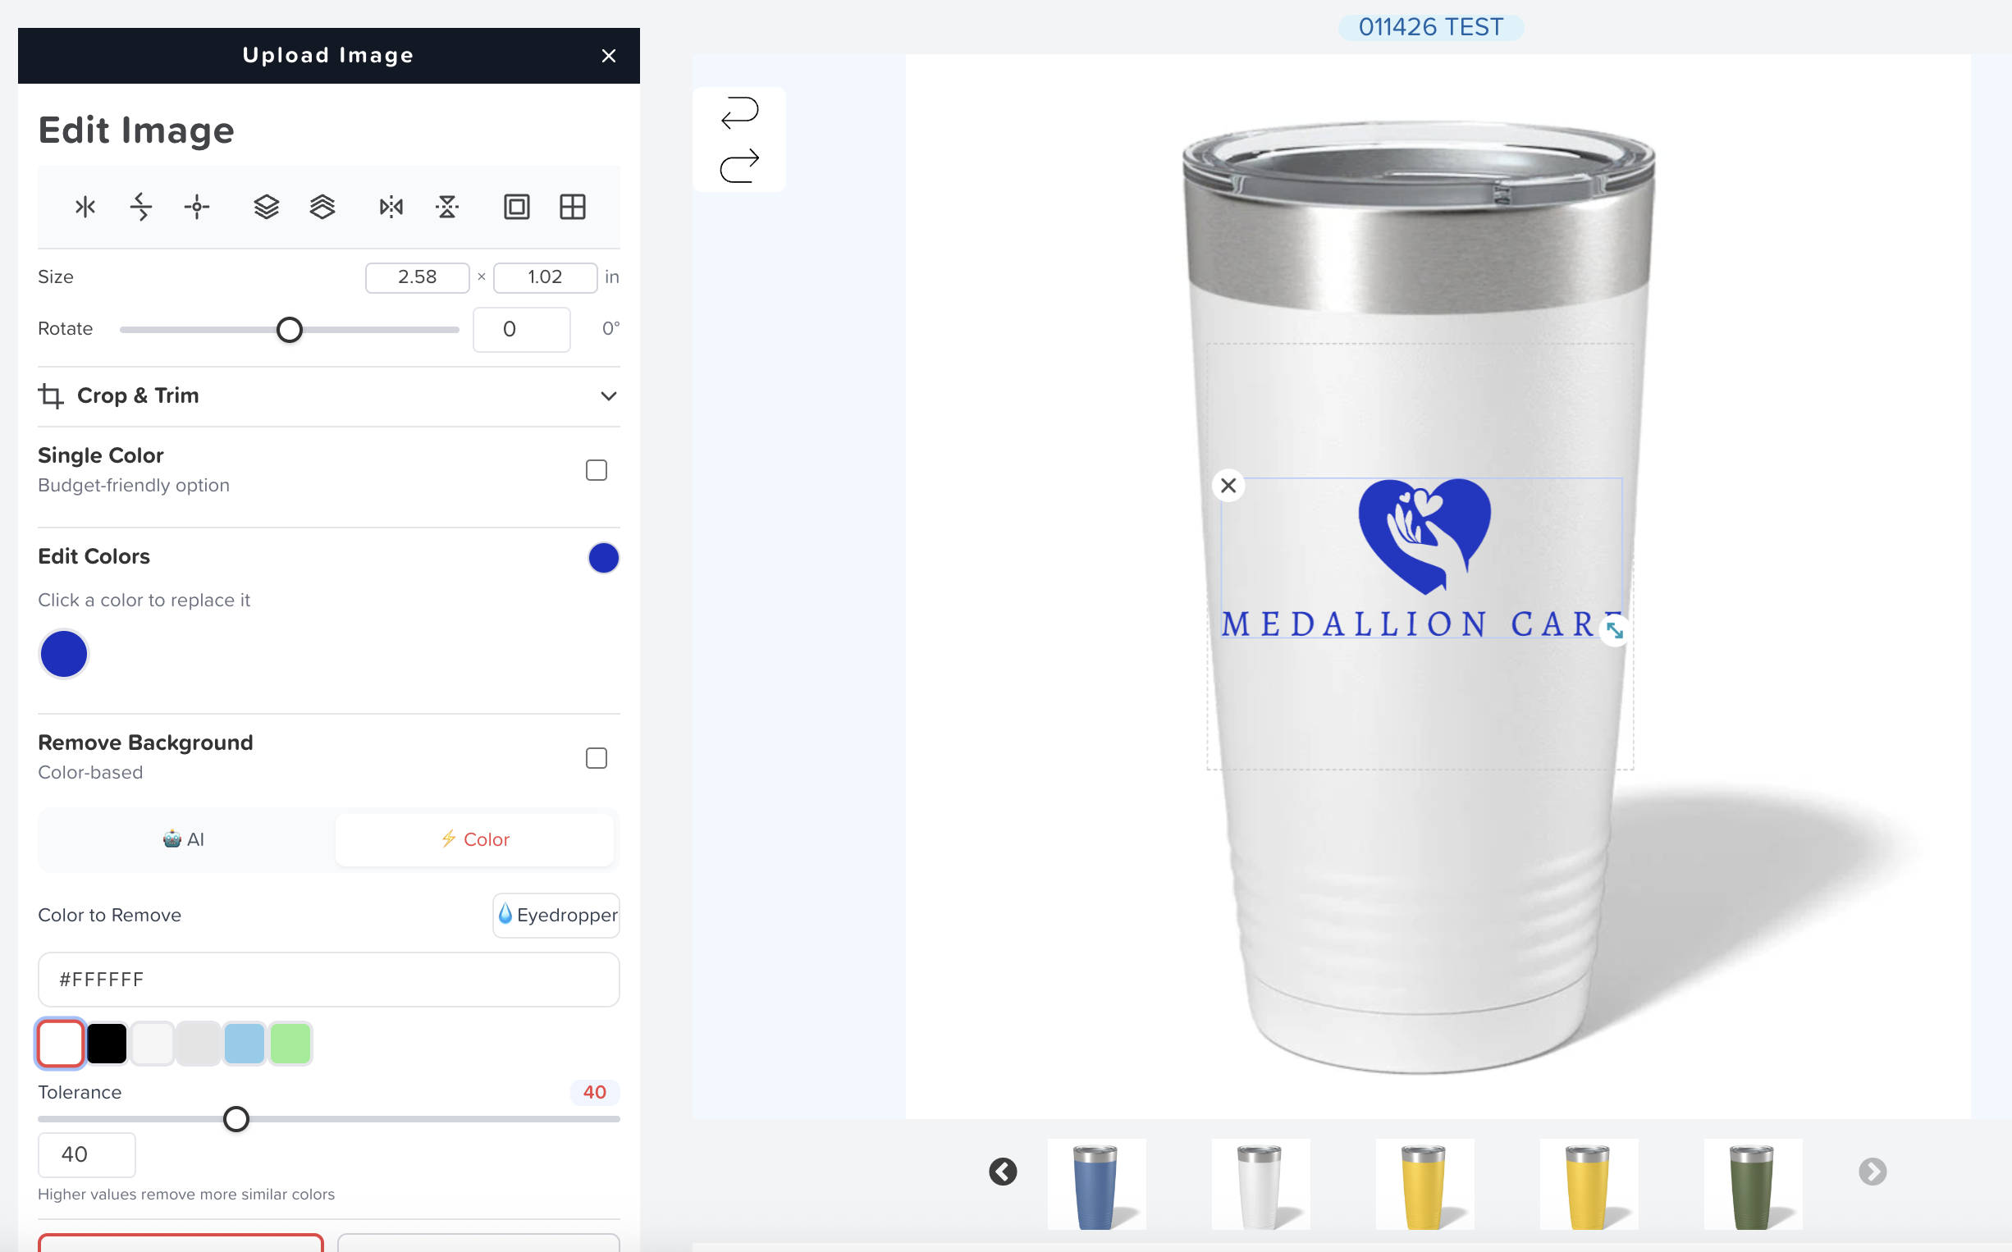
Task: Select the green tumbler thumbnail
Action: pyautogui.click(x=1752, y=1184)
